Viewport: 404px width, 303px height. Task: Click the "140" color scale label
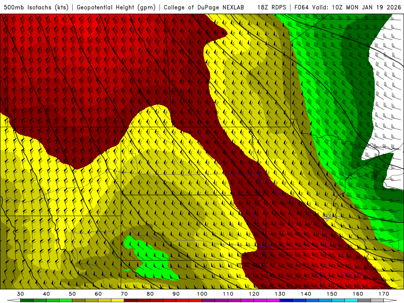click(306, 294)
